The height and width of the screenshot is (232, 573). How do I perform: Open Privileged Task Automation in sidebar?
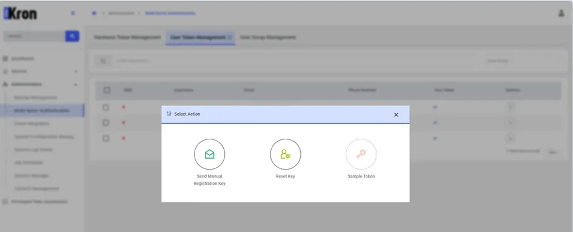pos(39,202)
